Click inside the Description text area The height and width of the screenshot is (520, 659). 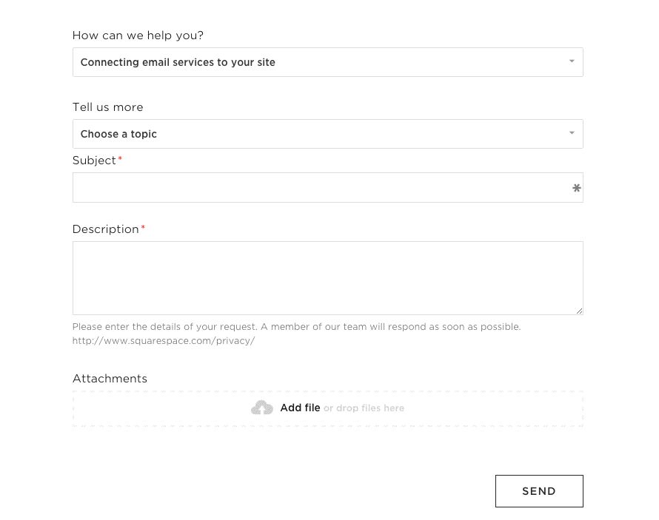point(327,277)
